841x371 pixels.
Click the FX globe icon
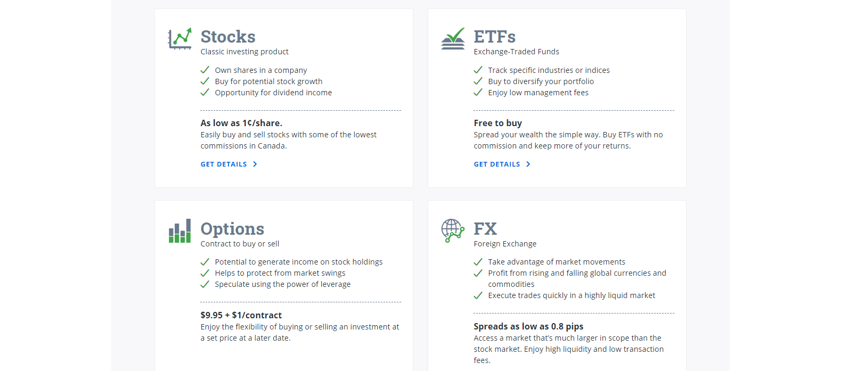point(453,230)
